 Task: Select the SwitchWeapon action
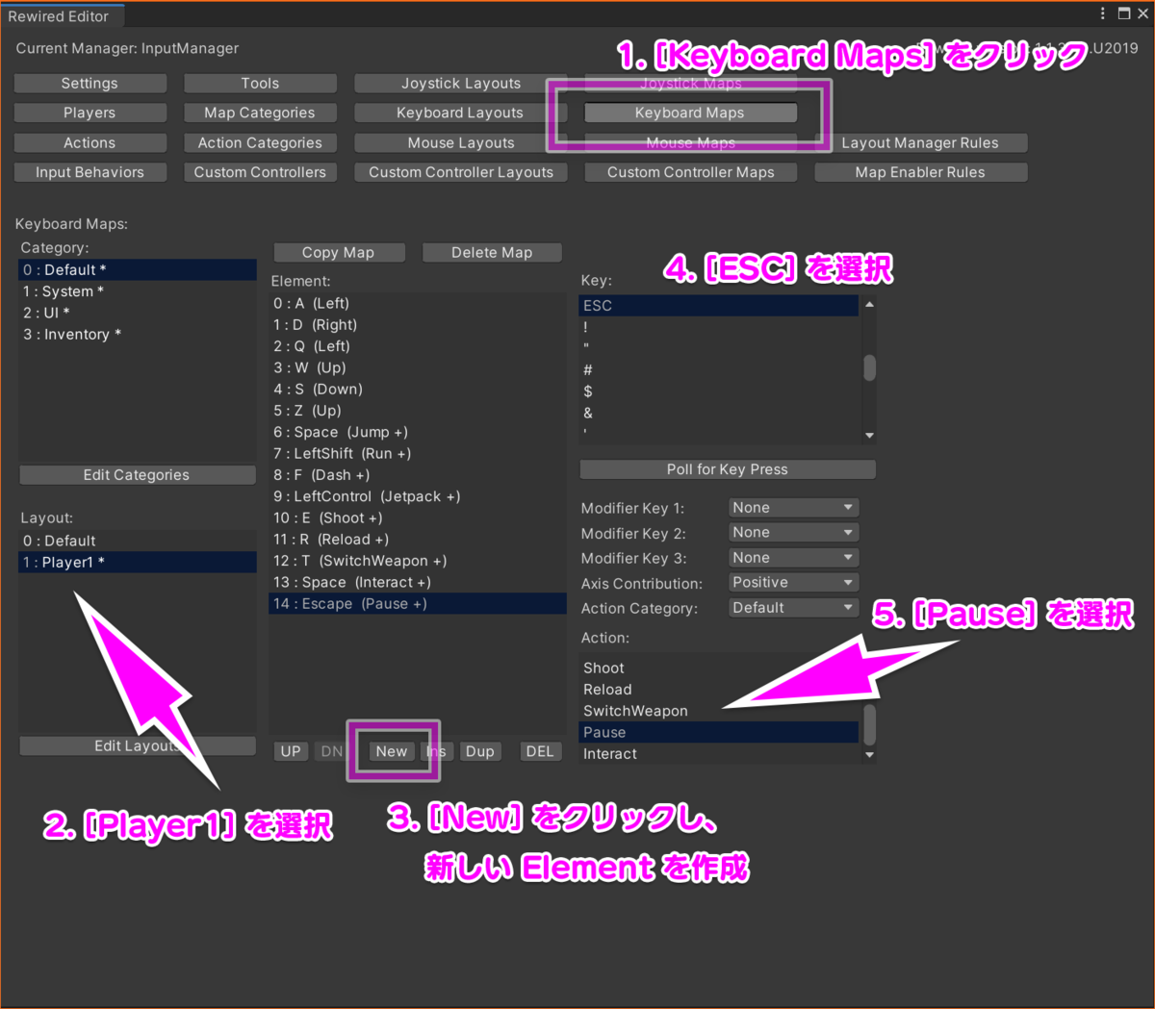(718, 711)
